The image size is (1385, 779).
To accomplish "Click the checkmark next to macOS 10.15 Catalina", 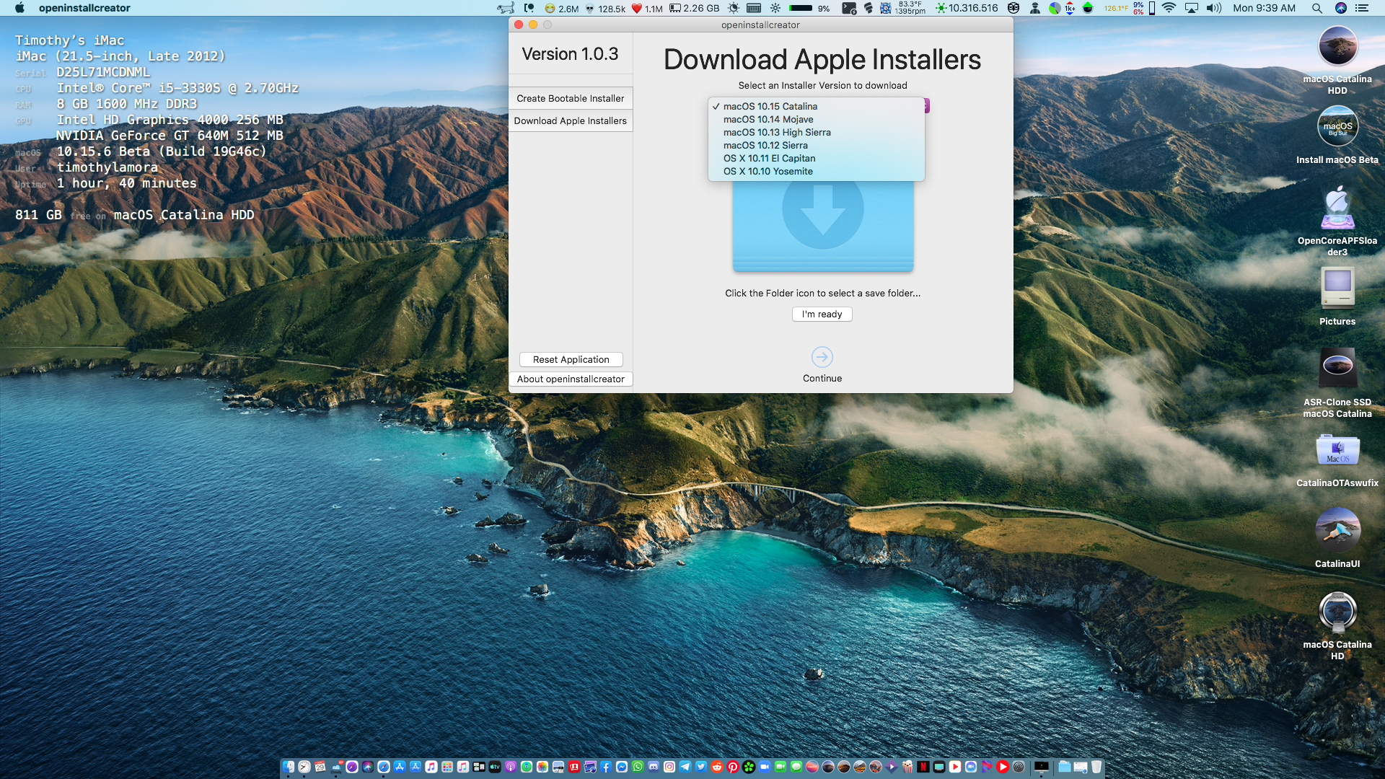I will [x=716, y=105].
